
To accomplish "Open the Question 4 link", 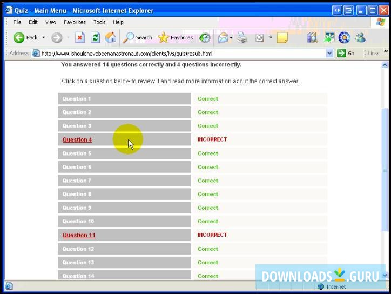I will pos(77,140).
